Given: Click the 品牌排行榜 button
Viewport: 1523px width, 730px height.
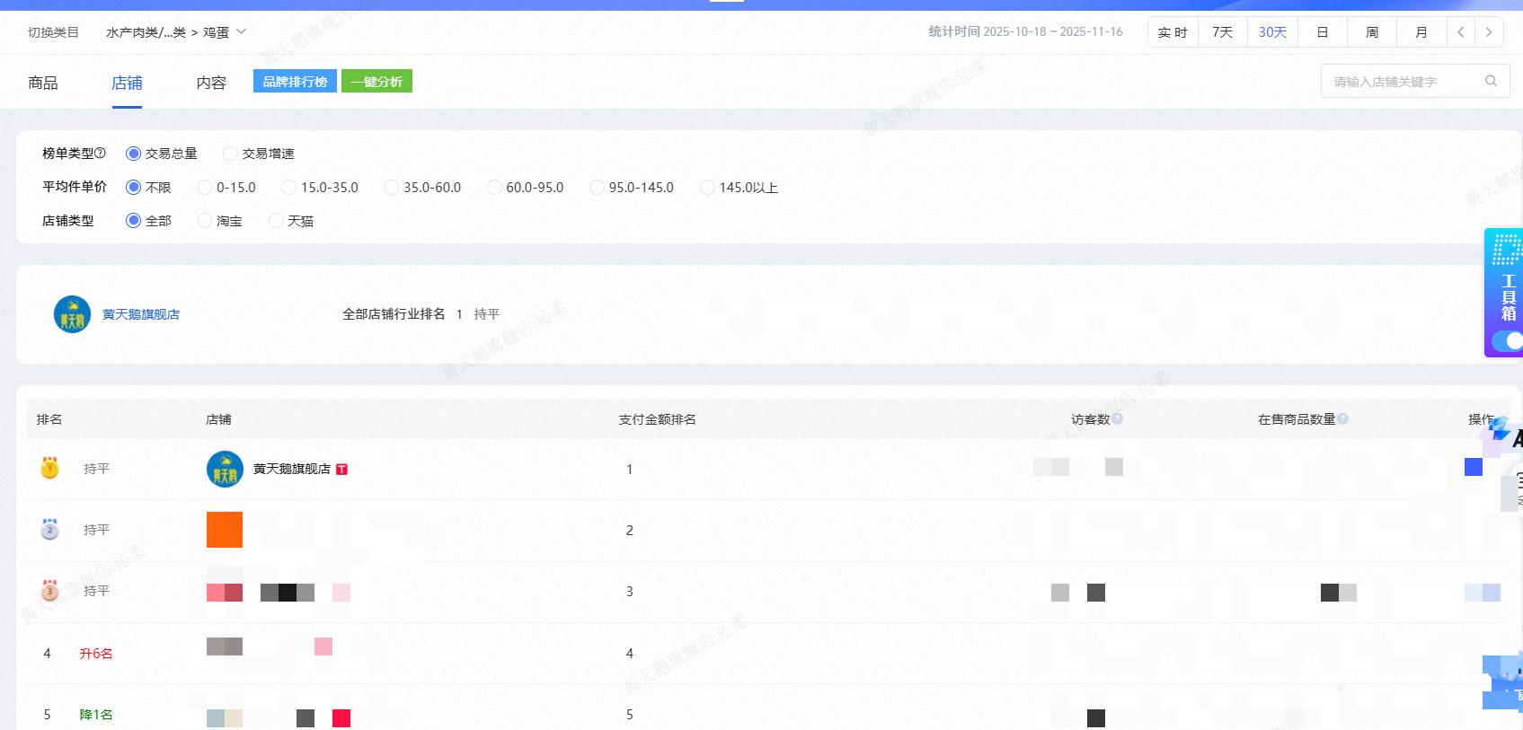Looking at the screenshot, I should (295, 82).
